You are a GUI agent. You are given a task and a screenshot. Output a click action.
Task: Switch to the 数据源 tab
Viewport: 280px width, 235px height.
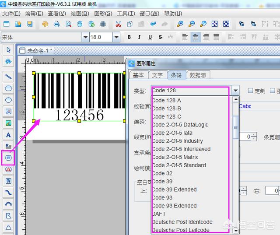click(198, 75)
